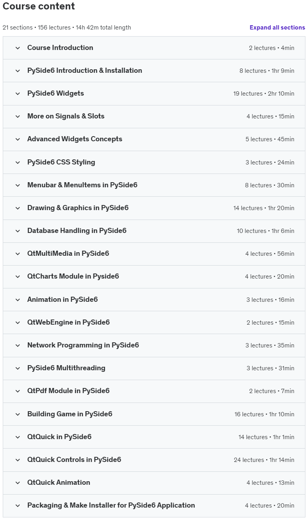Open PySide6 Introduction & Installation section title

(85, 70)
